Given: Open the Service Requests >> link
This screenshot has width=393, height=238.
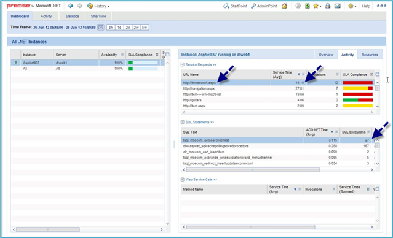Looking at the screenshot, I should pyautogui.click(x=200, y=65).
